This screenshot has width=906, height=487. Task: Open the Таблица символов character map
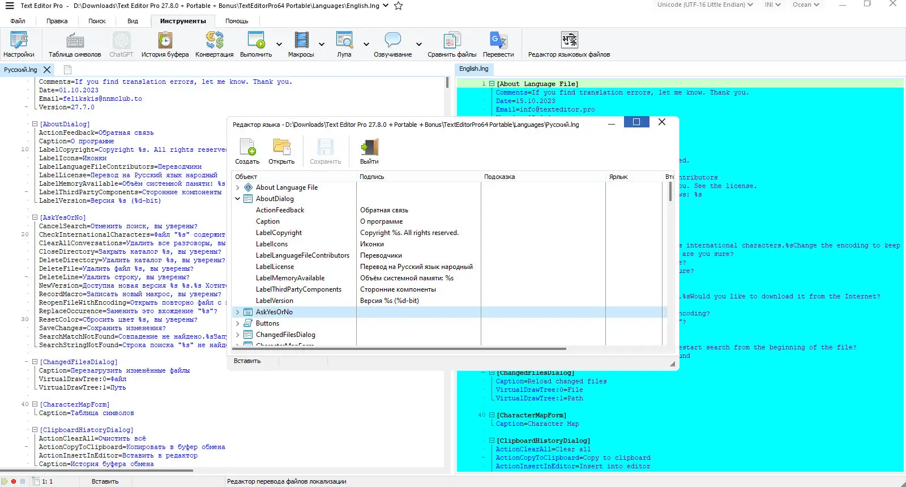(75, 45)
